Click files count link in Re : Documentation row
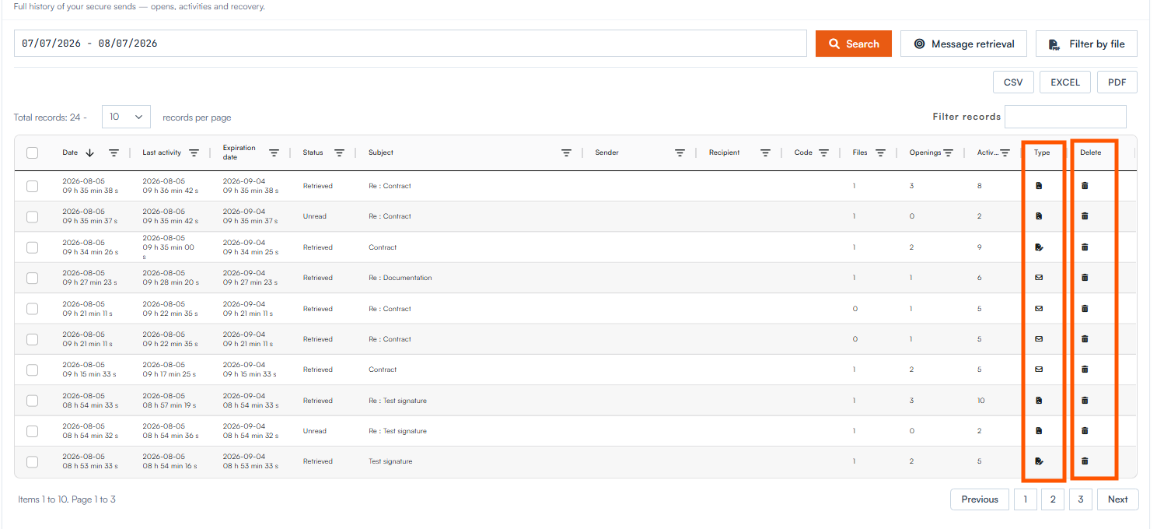This screenshot has height=529, width=1157. (854, 278)
